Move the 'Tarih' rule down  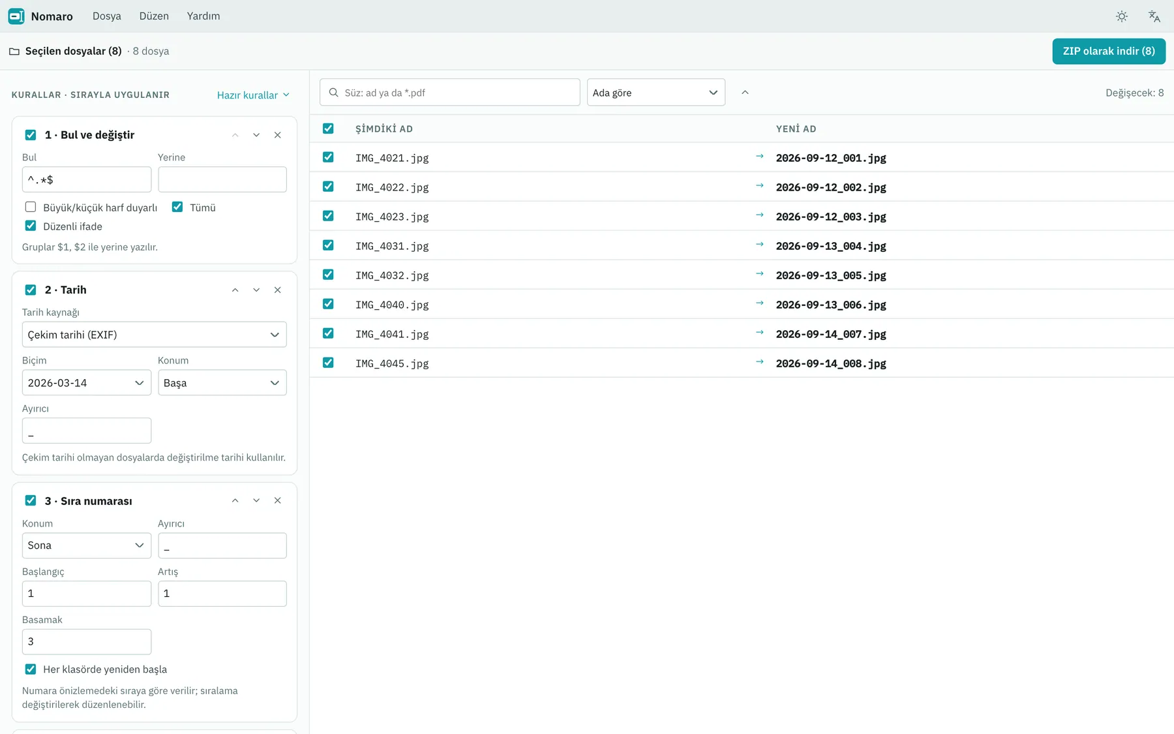256,290
